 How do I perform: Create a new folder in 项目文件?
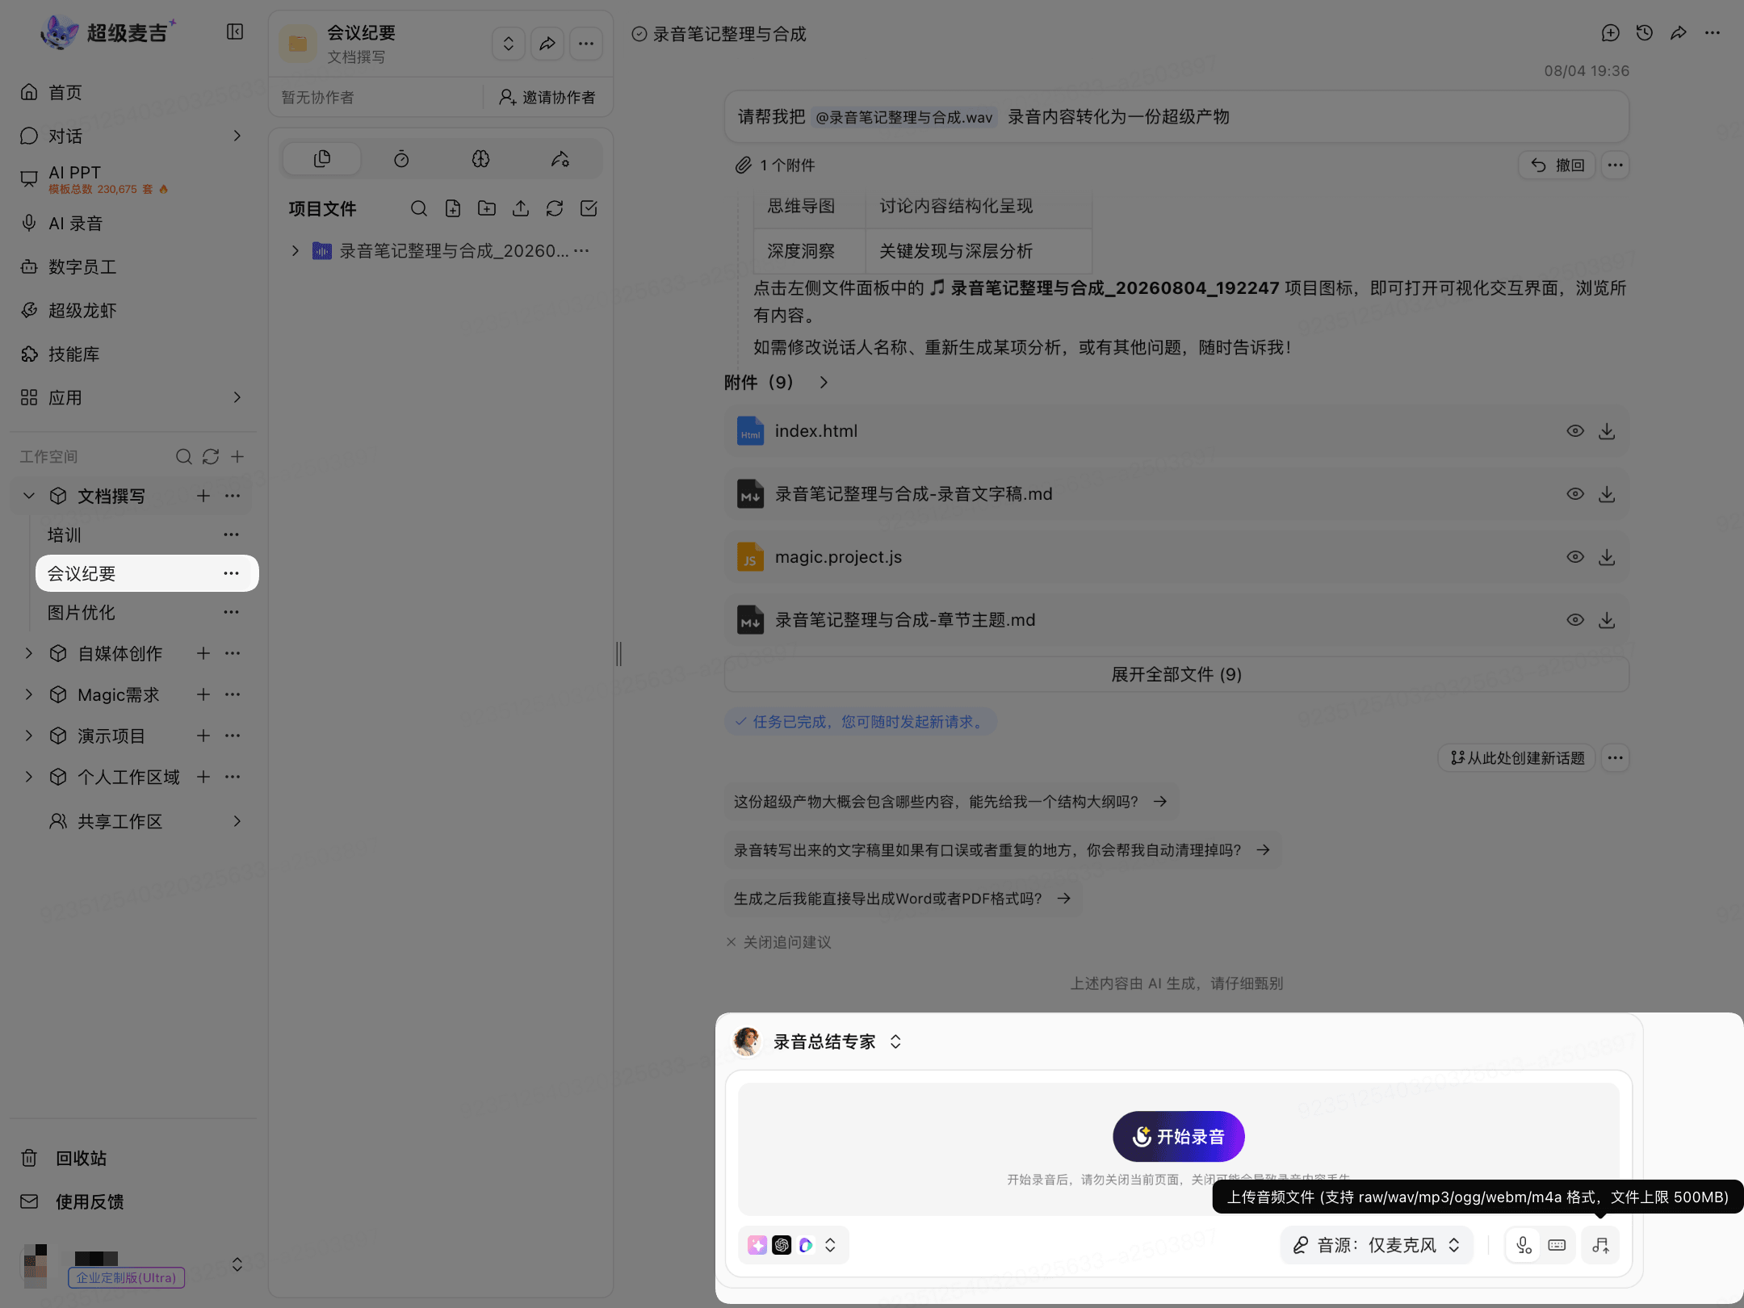[x=487, y=208]
